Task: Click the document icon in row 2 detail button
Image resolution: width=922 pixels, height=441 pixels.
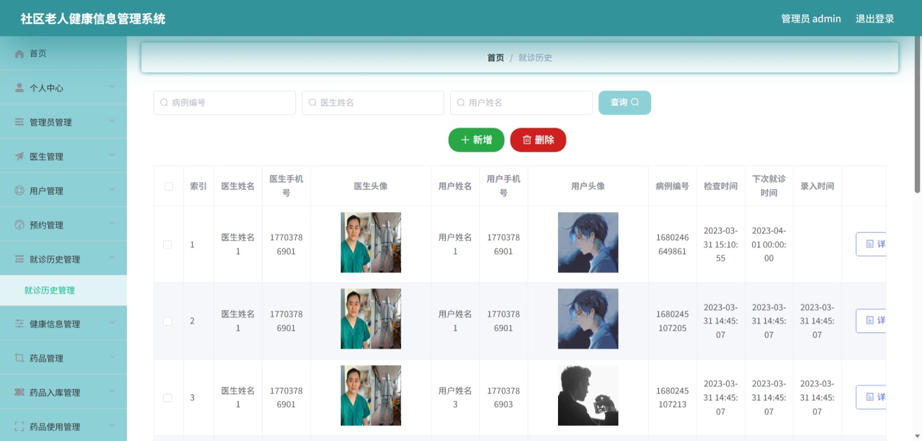Action: (870, 320)
